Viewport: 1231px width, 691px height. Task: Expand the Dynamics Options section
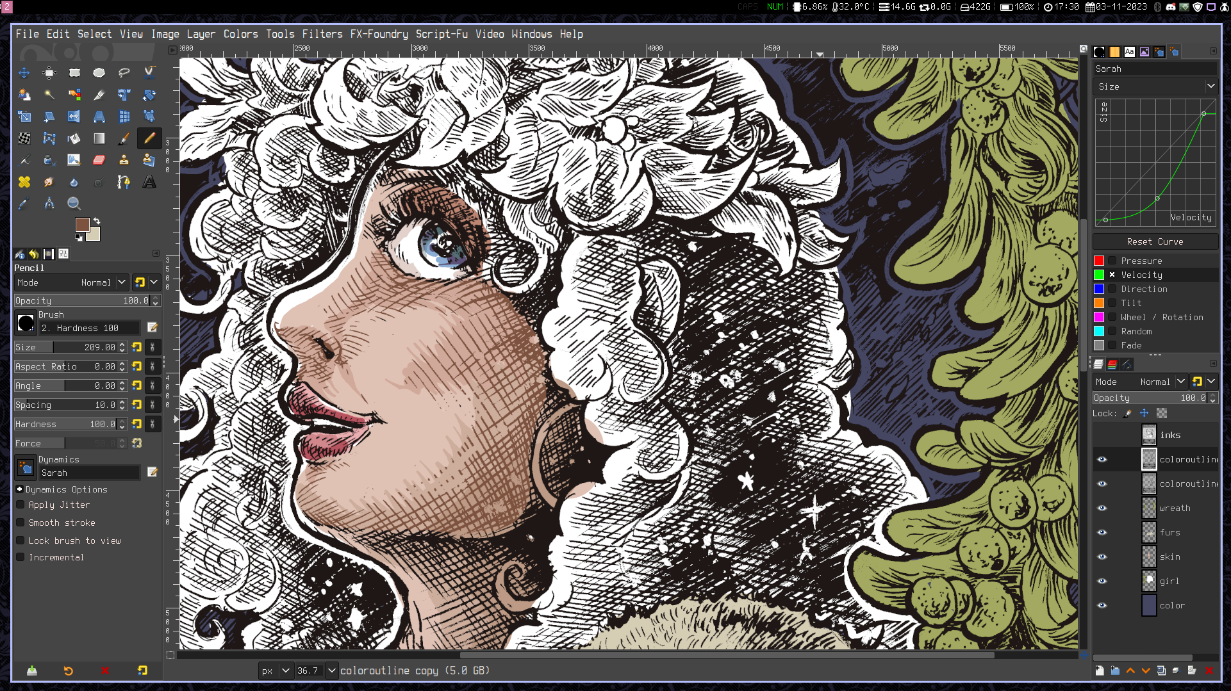click(20, 489)
